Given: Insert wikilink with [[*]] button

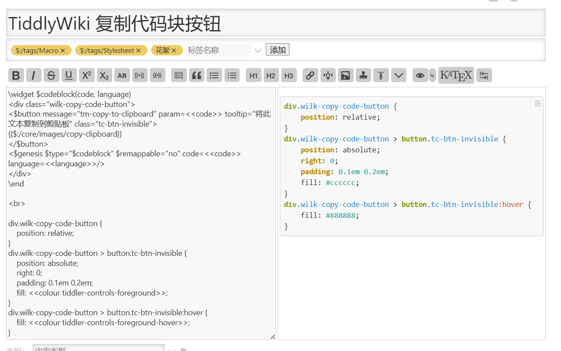Looking at the screenshot, I should click(x=140, y=75).
